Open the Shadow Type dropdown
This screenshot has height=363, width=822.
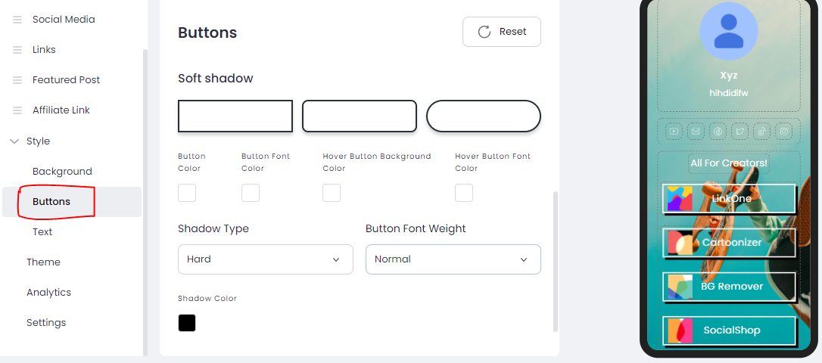pyautogui.click(x=265, y=259)
